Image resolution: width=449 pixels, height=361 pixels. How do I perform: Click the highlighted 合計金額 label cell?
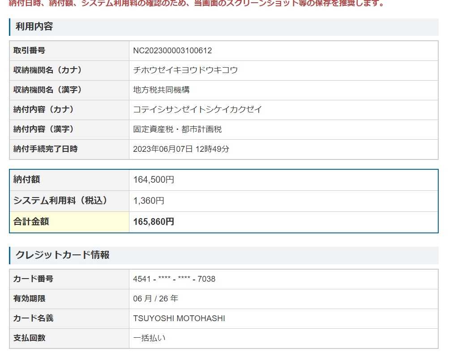69,222
